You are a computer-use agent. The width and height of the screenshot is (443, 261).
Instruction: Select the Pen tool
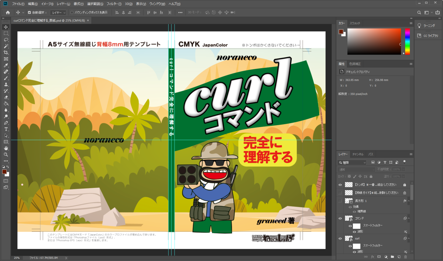point(6,123)
